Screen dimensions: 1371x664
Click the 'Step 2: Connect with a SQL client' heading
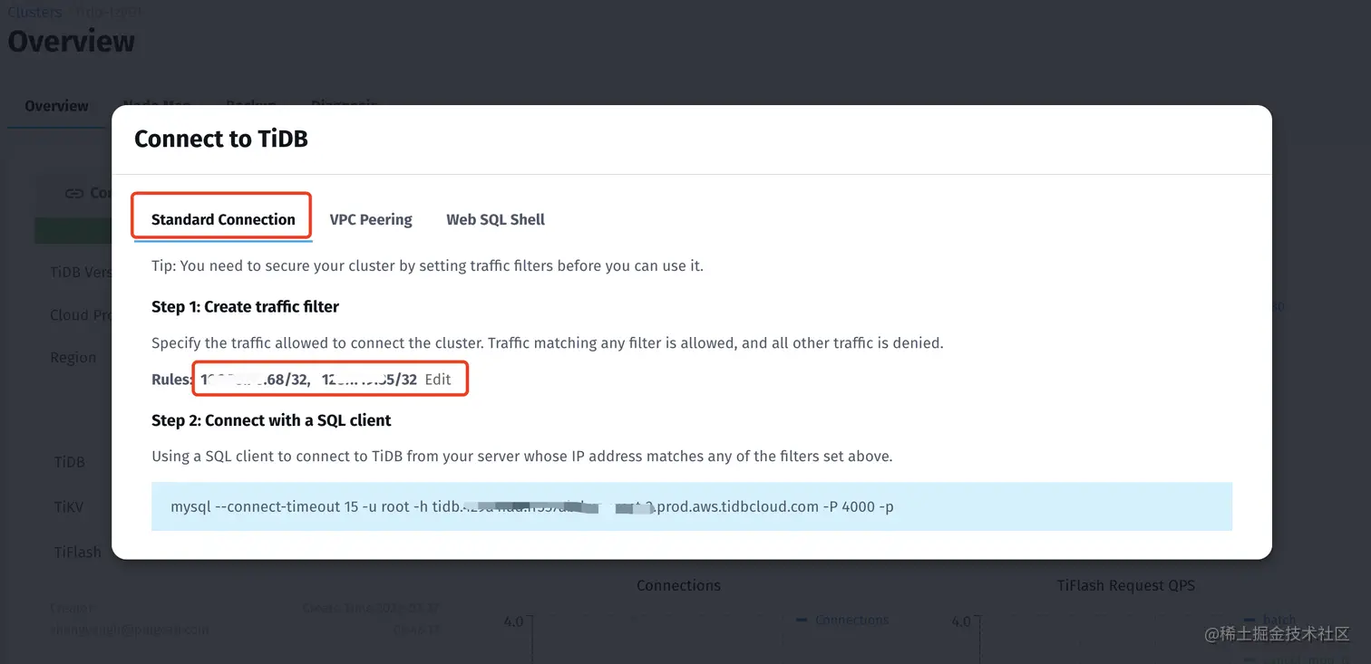point(271,420)
